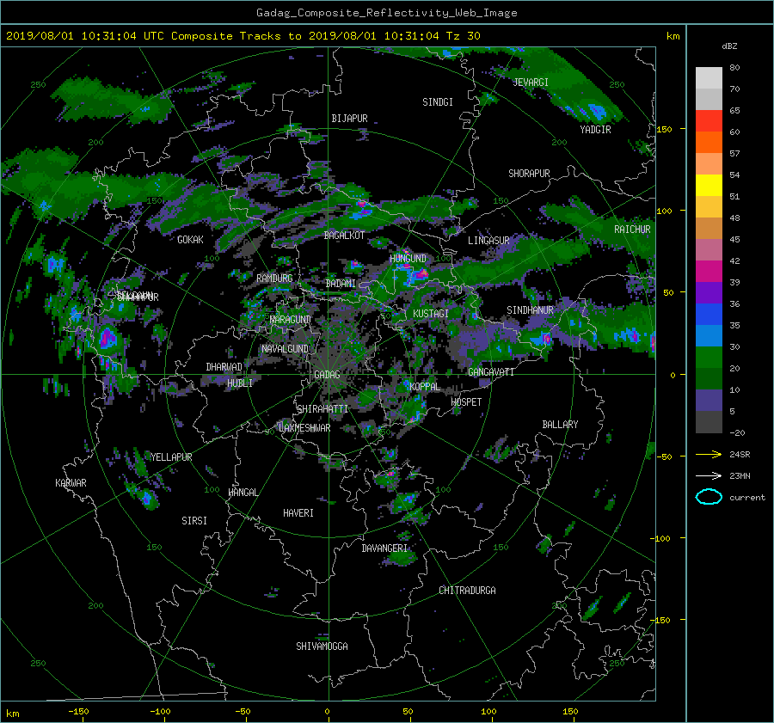Select the yellow 51 dBZ color swatch
774x723 pixels.
click(709, 185)
